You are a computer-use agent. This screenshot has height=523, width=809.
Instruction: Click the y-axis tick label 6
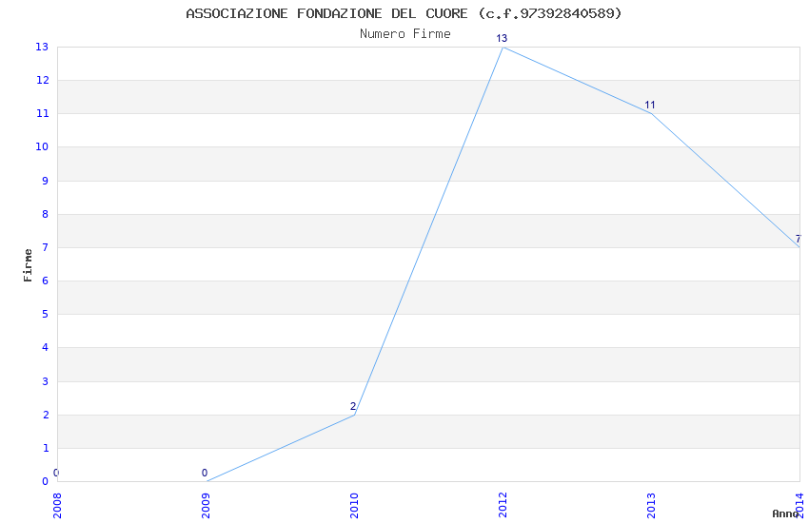point(46,281)
